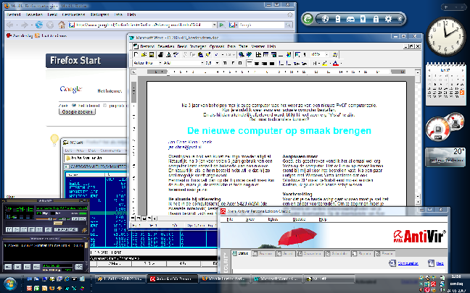Click the New document icon in Word toolbar
The width and height of the screenshot is (470, 293).
[x=136, y=55]
